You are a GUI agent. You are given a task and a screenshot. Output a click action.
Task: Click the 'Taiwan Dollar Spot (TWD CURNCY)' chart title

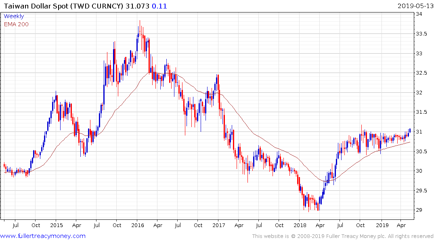[63, 6]
